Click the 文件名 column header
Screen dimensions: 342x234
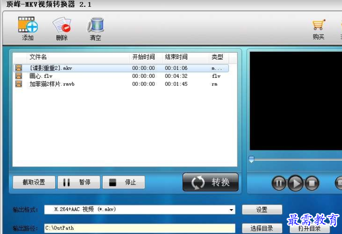(38, 57)
